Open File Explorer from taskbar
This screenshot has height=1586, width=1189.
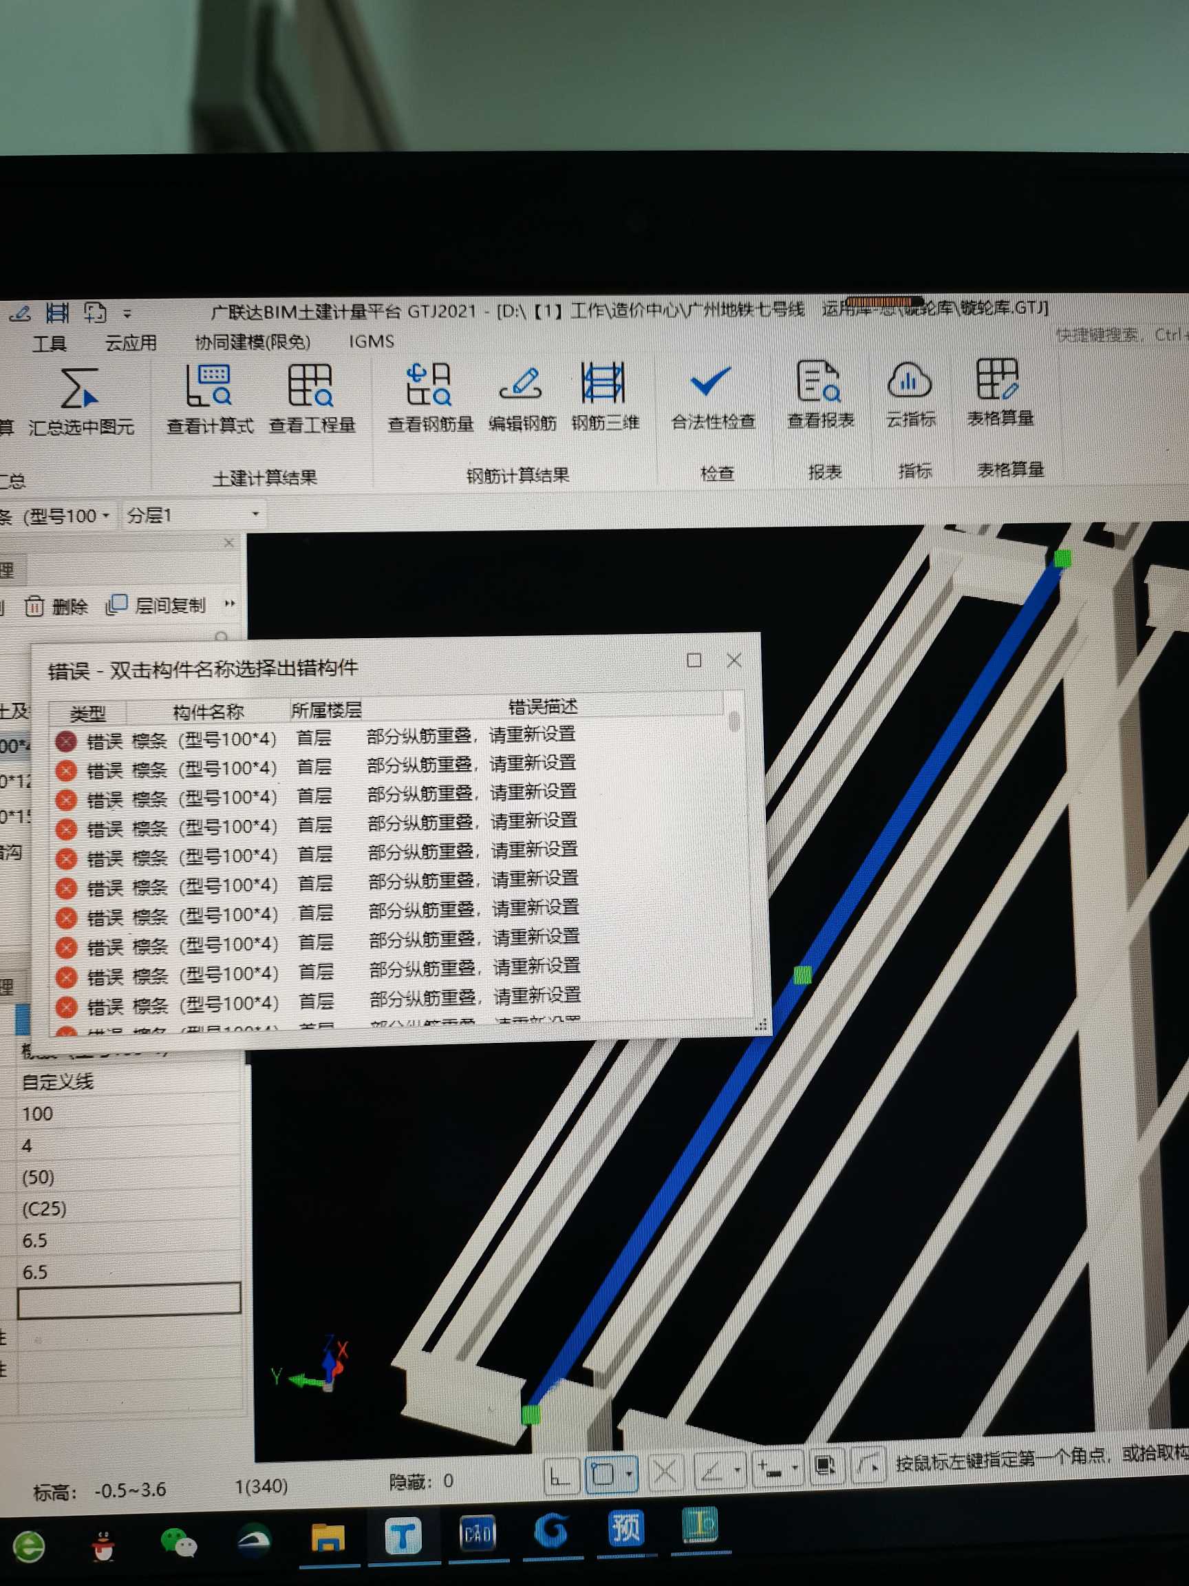[328, 1538]
